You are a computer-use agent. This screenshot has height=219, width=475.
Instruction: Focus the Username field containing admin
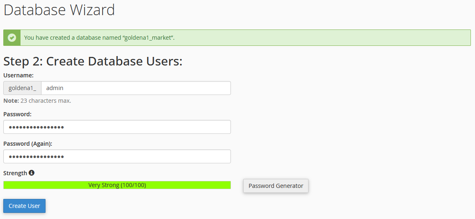(135, 88)
